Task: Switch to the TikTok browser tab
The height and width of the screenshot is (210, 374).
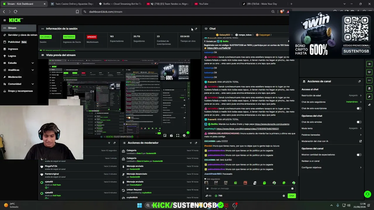Action: tap(264, 4)
